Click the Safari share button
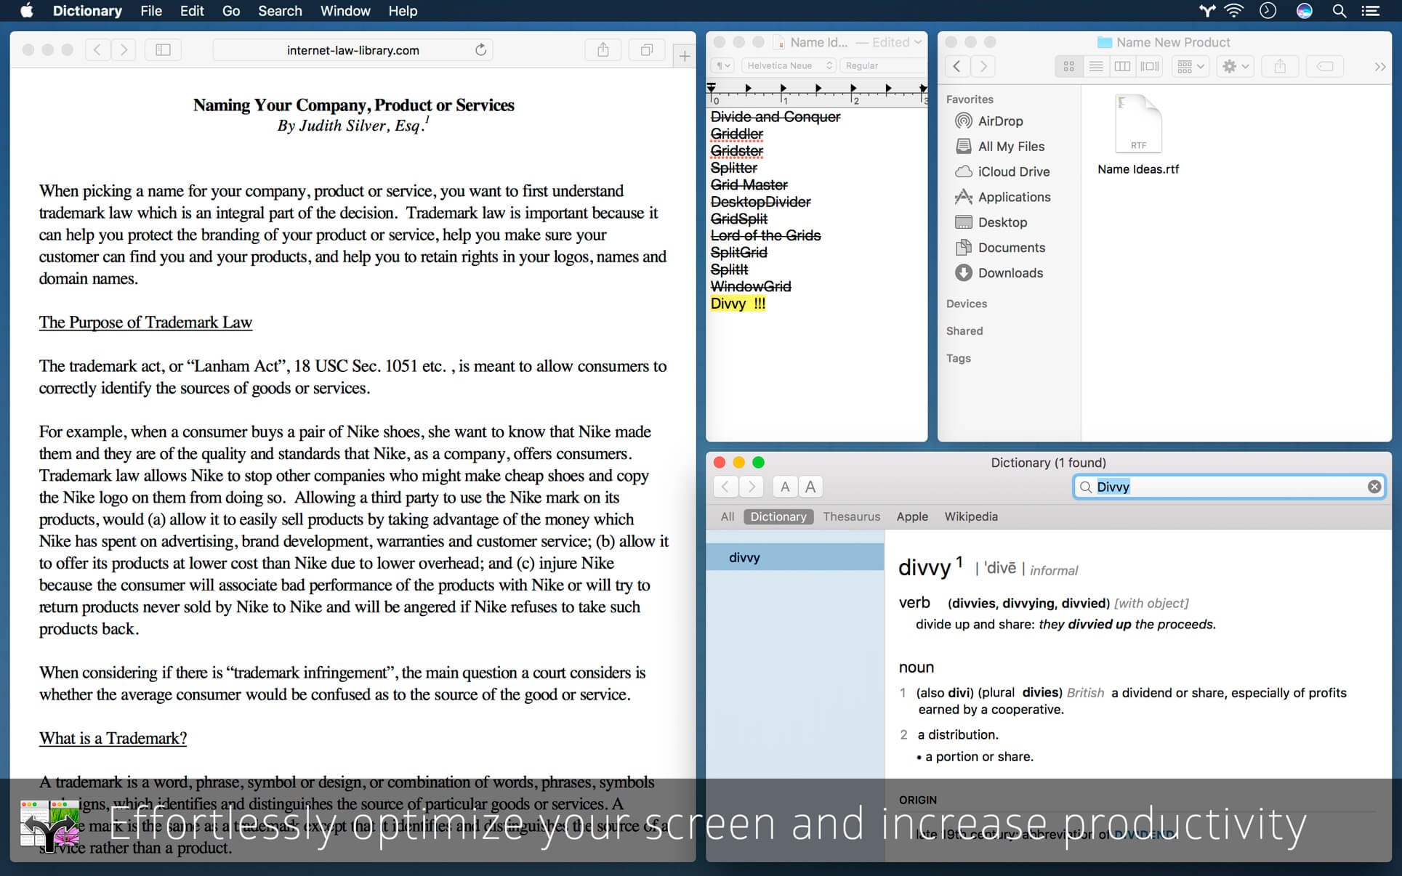 603,50
